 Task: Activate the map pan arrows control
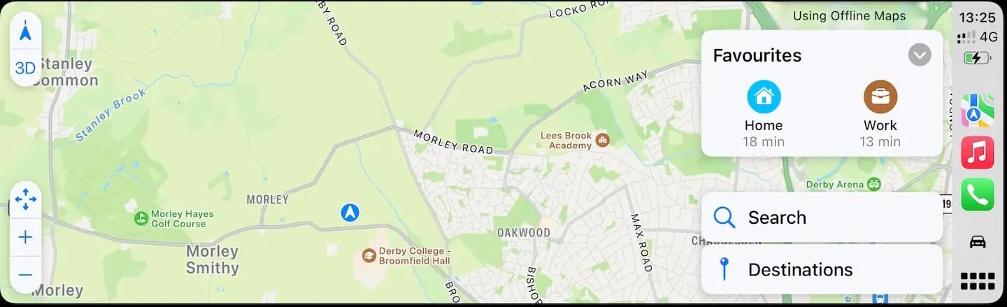[26, 199]
